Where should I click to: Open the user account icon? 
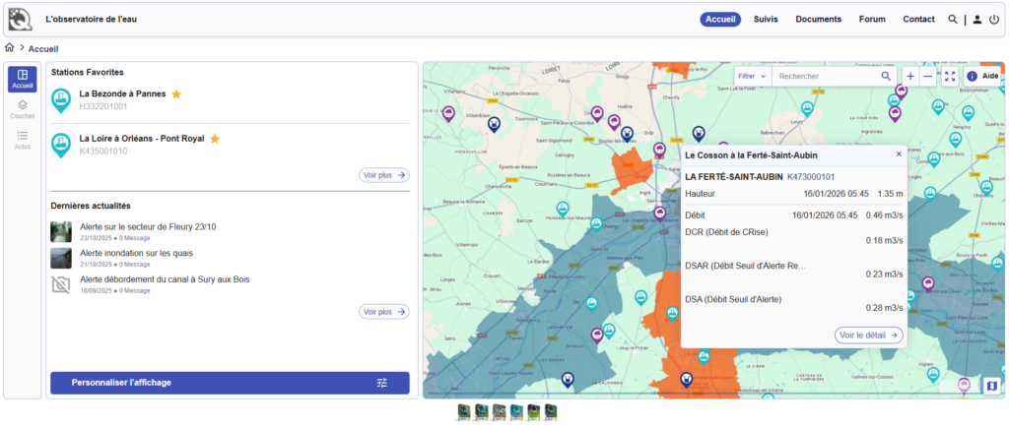tap(976, 19)
